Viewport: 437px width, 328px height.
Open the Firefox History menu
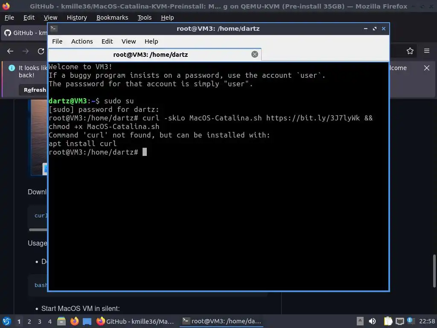tap(77, 18)
